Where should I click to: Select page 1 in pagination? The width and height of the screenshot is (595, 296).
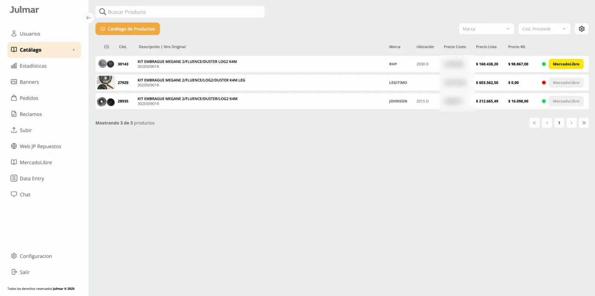point(559,123)
